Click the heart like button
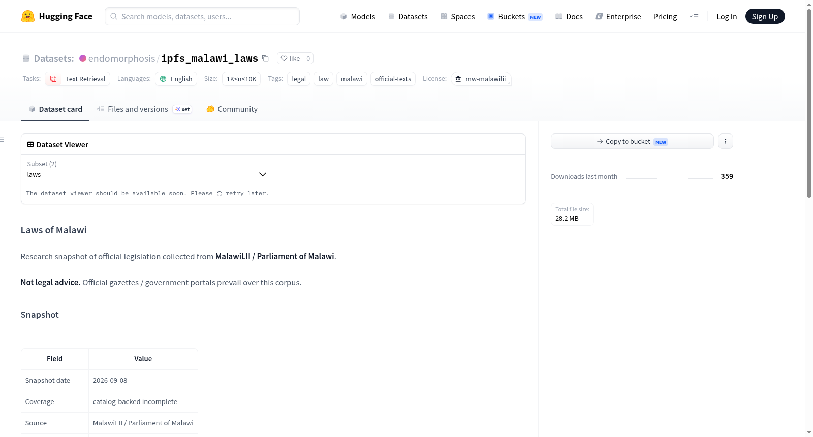This screenshot has height=437, width=813. click(290, 58)
